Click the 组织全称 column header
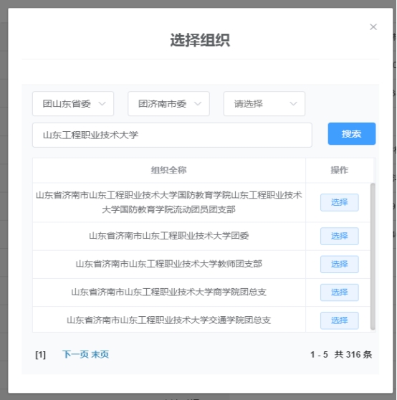 pyautogui.click(x=169, y=170)
